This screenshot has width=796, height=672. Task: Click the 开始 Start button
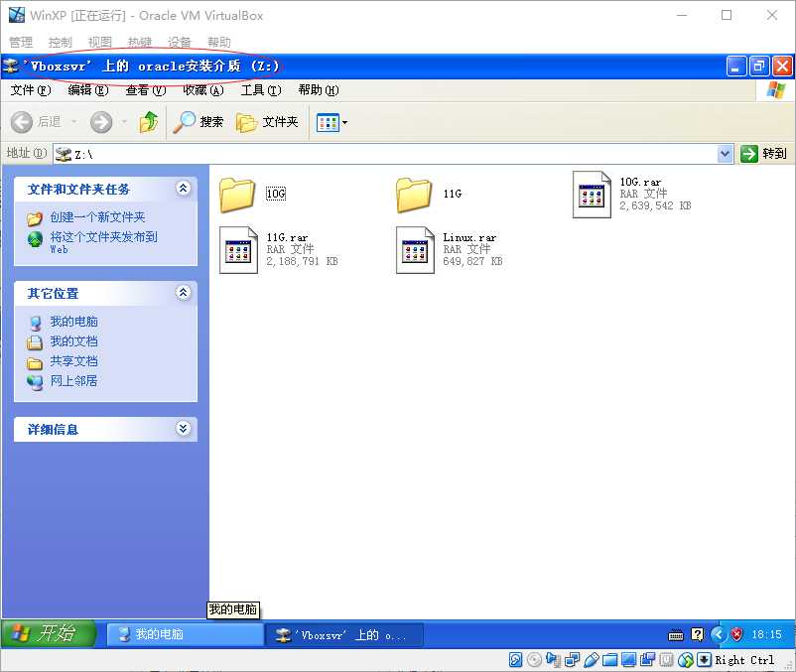click(x=49, y=634)
